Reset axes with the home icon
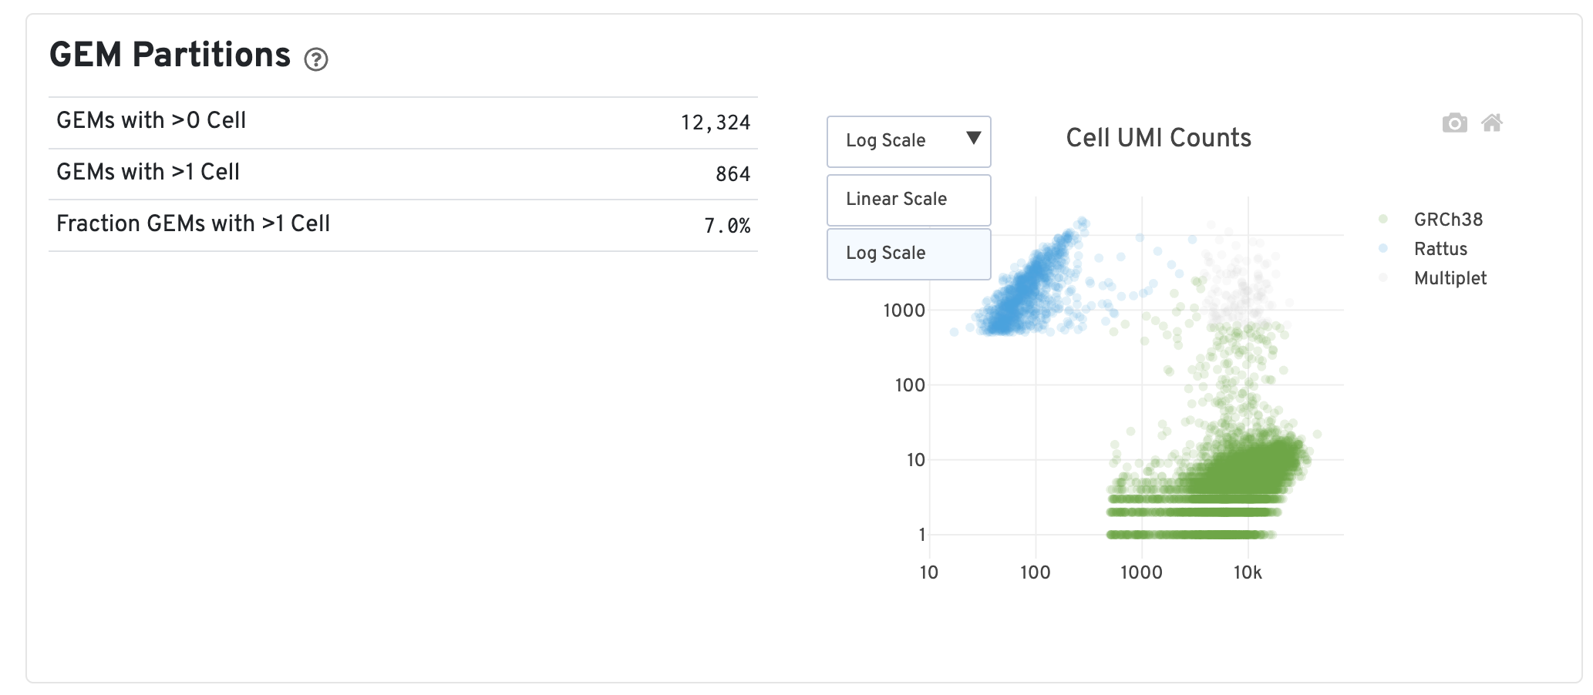Viewport: 1593px width, 695px height. point(1492,123)
